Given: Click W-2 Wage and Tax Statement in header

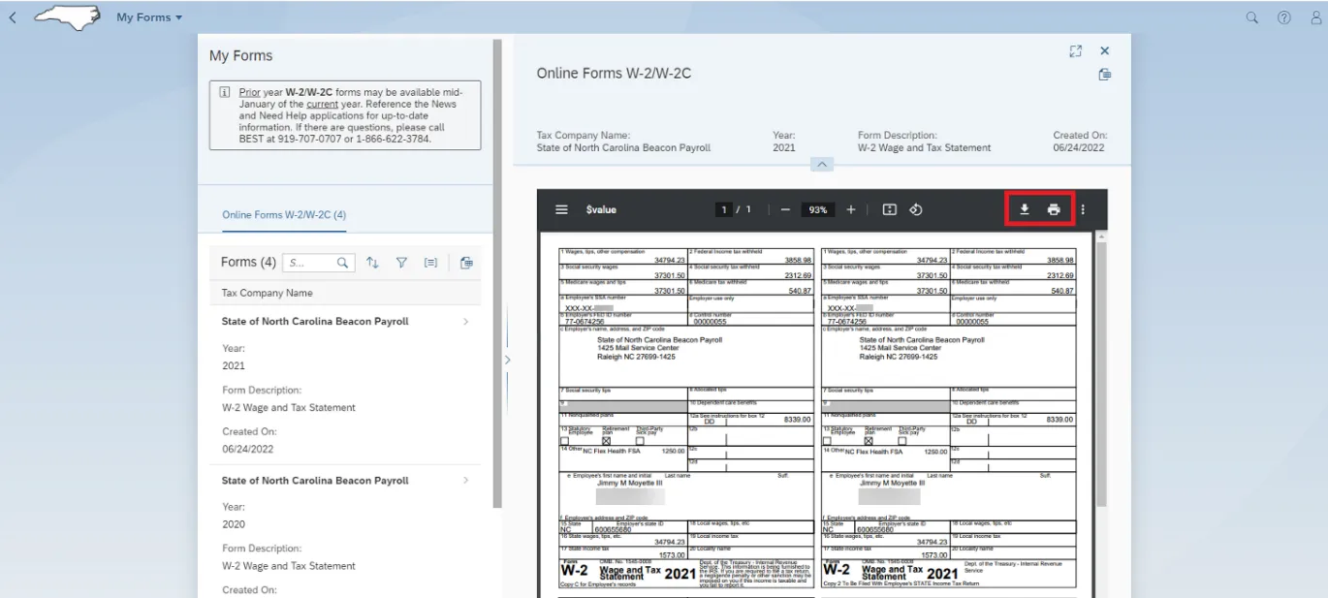Looking at the screenshot, I should coord(924,148).
